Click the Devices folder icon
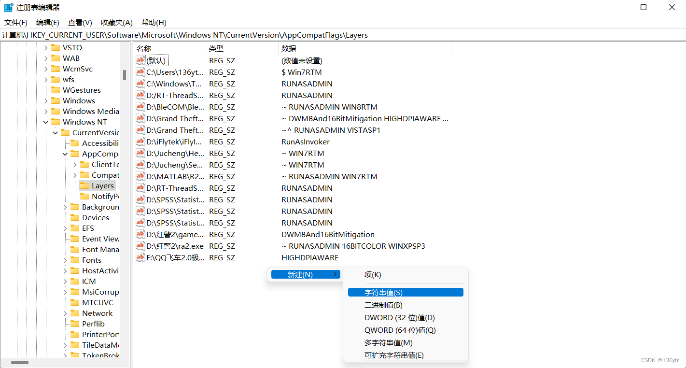Image resolution: width=686 pixels, height=368 pixels. click(x=74, y=217)
